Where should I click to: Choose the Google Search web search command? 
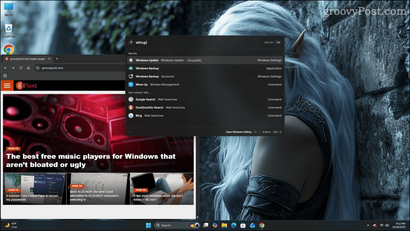click(205, 99)
